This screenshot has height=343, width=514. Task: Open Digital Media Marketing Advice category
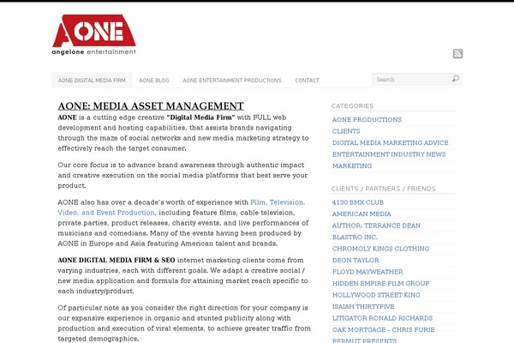coord(390,143)
